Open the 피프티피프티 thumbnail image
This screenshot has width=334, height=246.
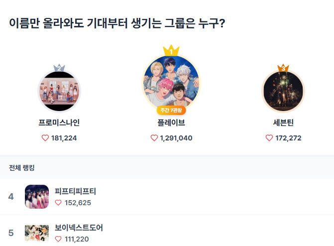37,197
